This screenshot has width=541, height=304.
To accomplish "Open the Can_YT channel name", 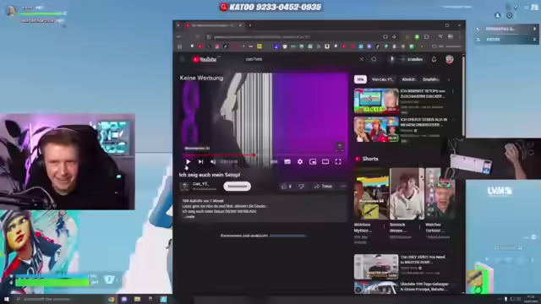I will click(200, 184).
